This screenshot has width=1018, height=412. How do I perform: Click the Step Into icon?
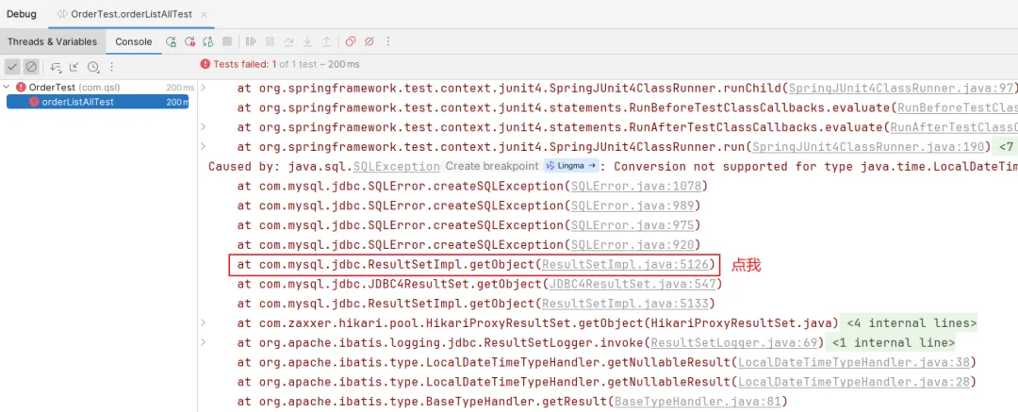(x=307, y=41)
